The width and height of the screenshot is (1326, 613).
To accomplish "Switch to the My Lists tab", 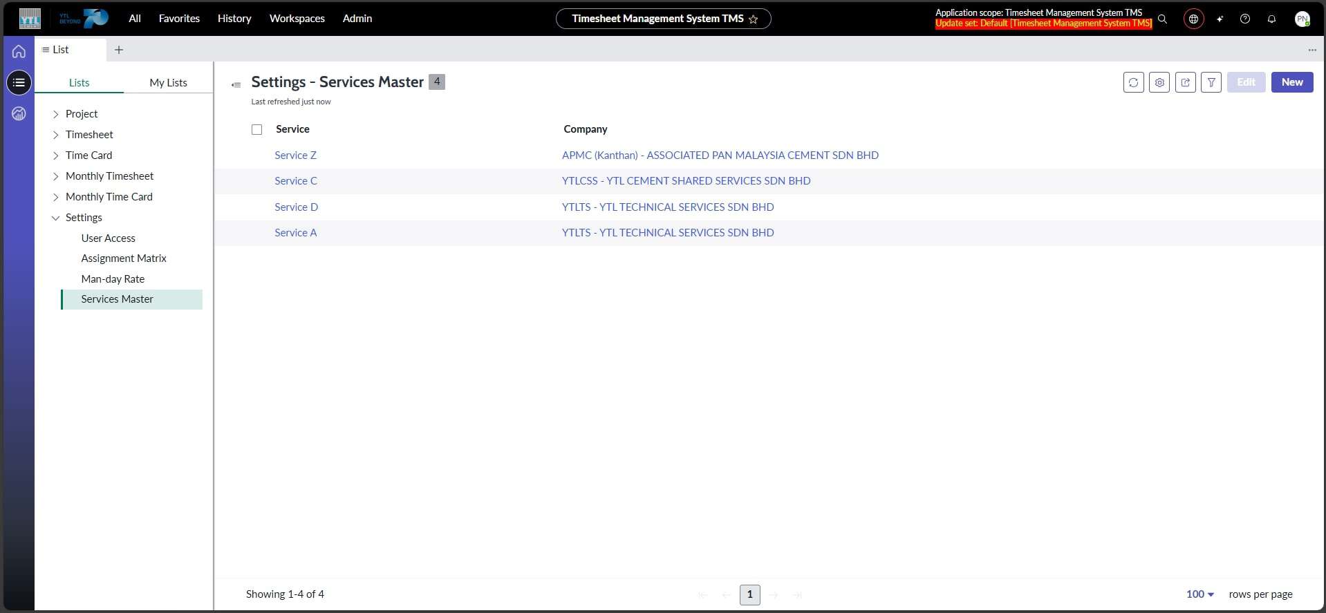I will click(x=168, y=82).
